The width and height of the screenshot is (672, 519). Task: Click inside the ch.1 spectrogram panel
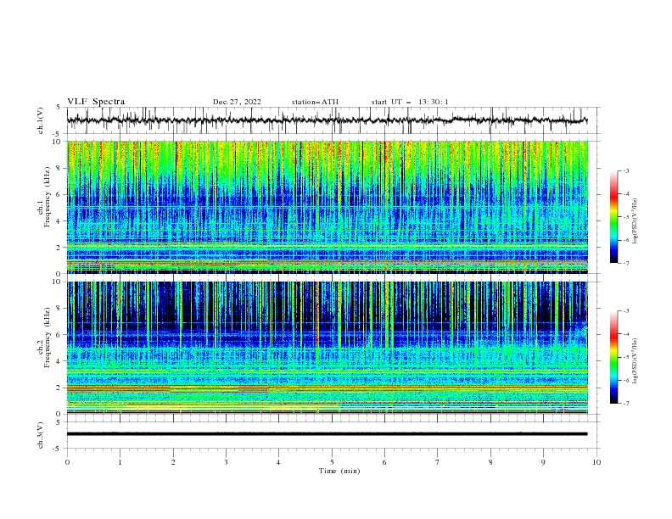coord(328,207)
